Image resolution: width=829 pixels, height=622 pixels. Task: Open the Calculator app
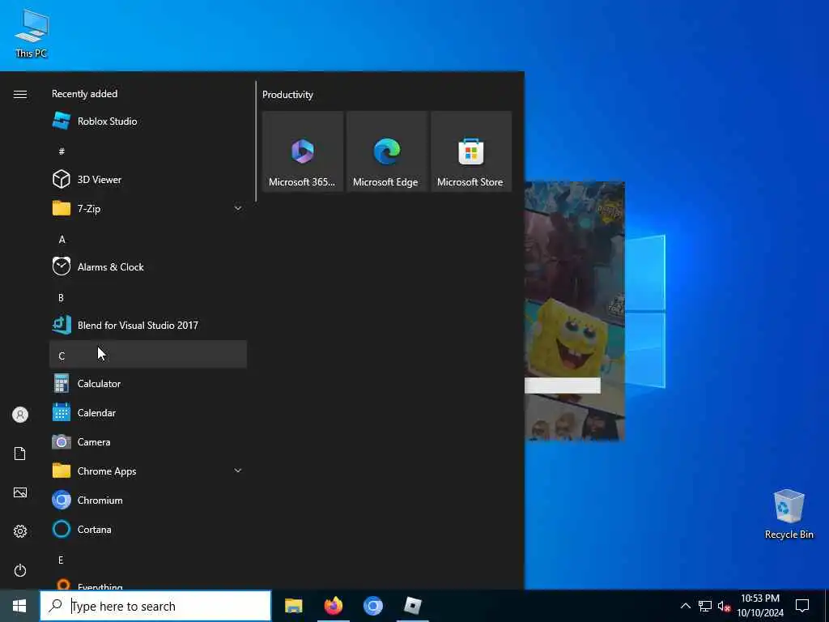[148, 383]
